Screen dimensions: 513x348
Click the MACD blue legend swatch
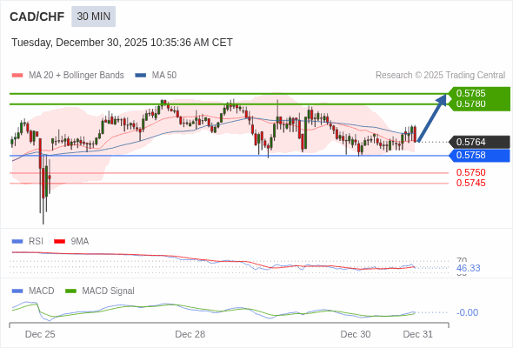click(x=17, y=291)
